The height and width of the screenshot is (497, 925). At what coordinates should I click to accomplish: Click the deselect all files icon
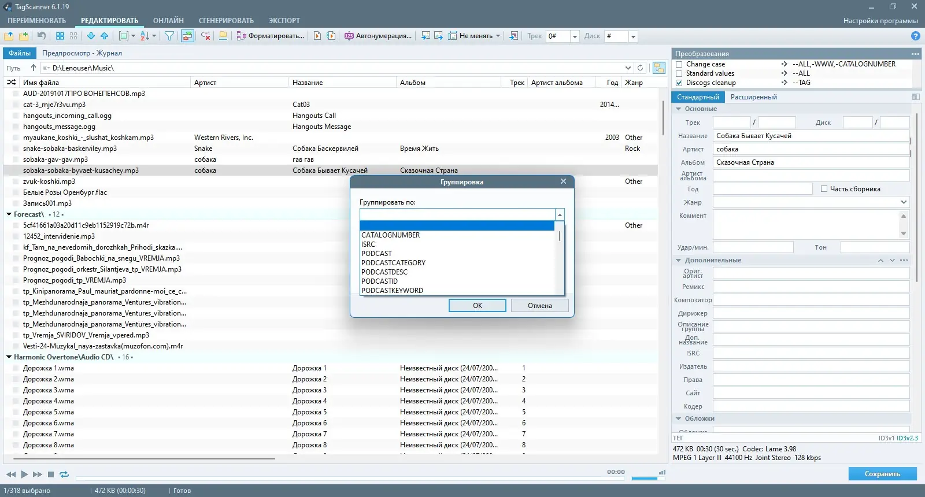click(x=73, y=36)
